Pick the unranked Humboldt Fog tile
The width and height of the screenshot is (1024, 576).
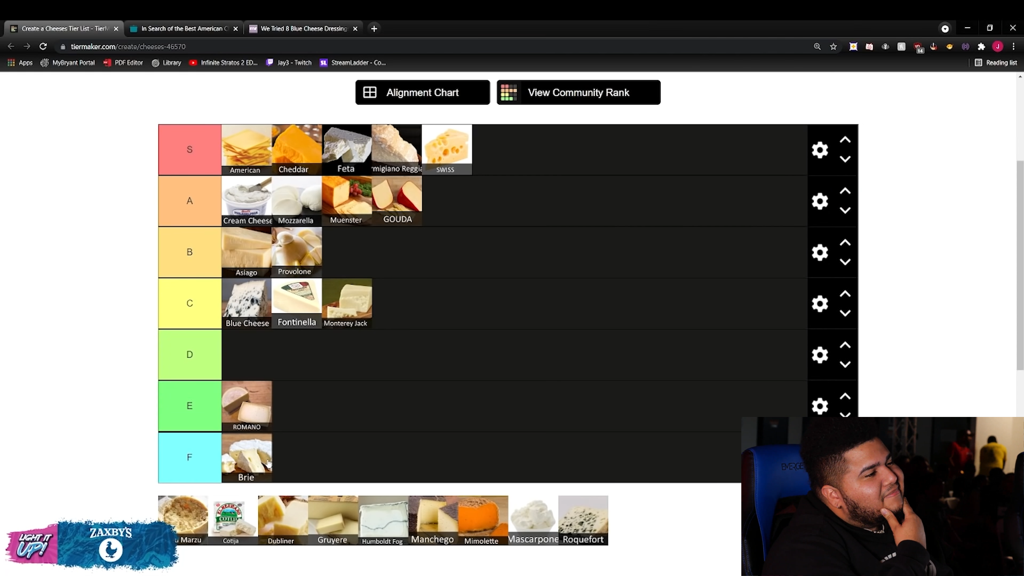383,520
